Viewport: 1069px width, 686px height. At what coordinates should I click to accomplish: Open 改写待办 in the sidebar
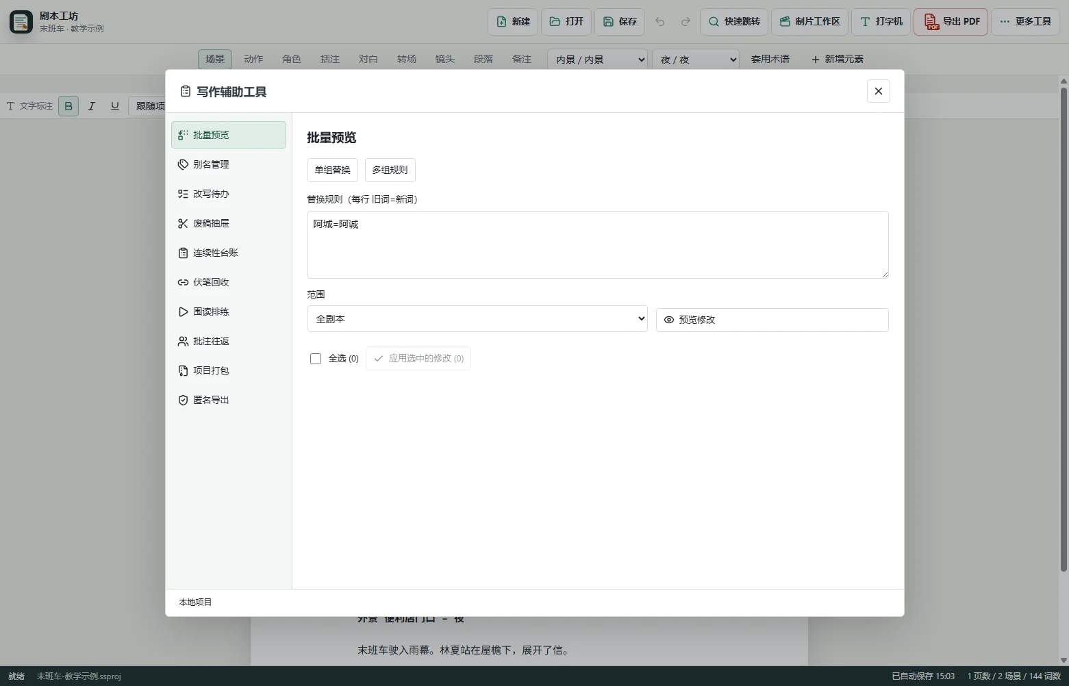pyautogui.click(x=229, y=194)
